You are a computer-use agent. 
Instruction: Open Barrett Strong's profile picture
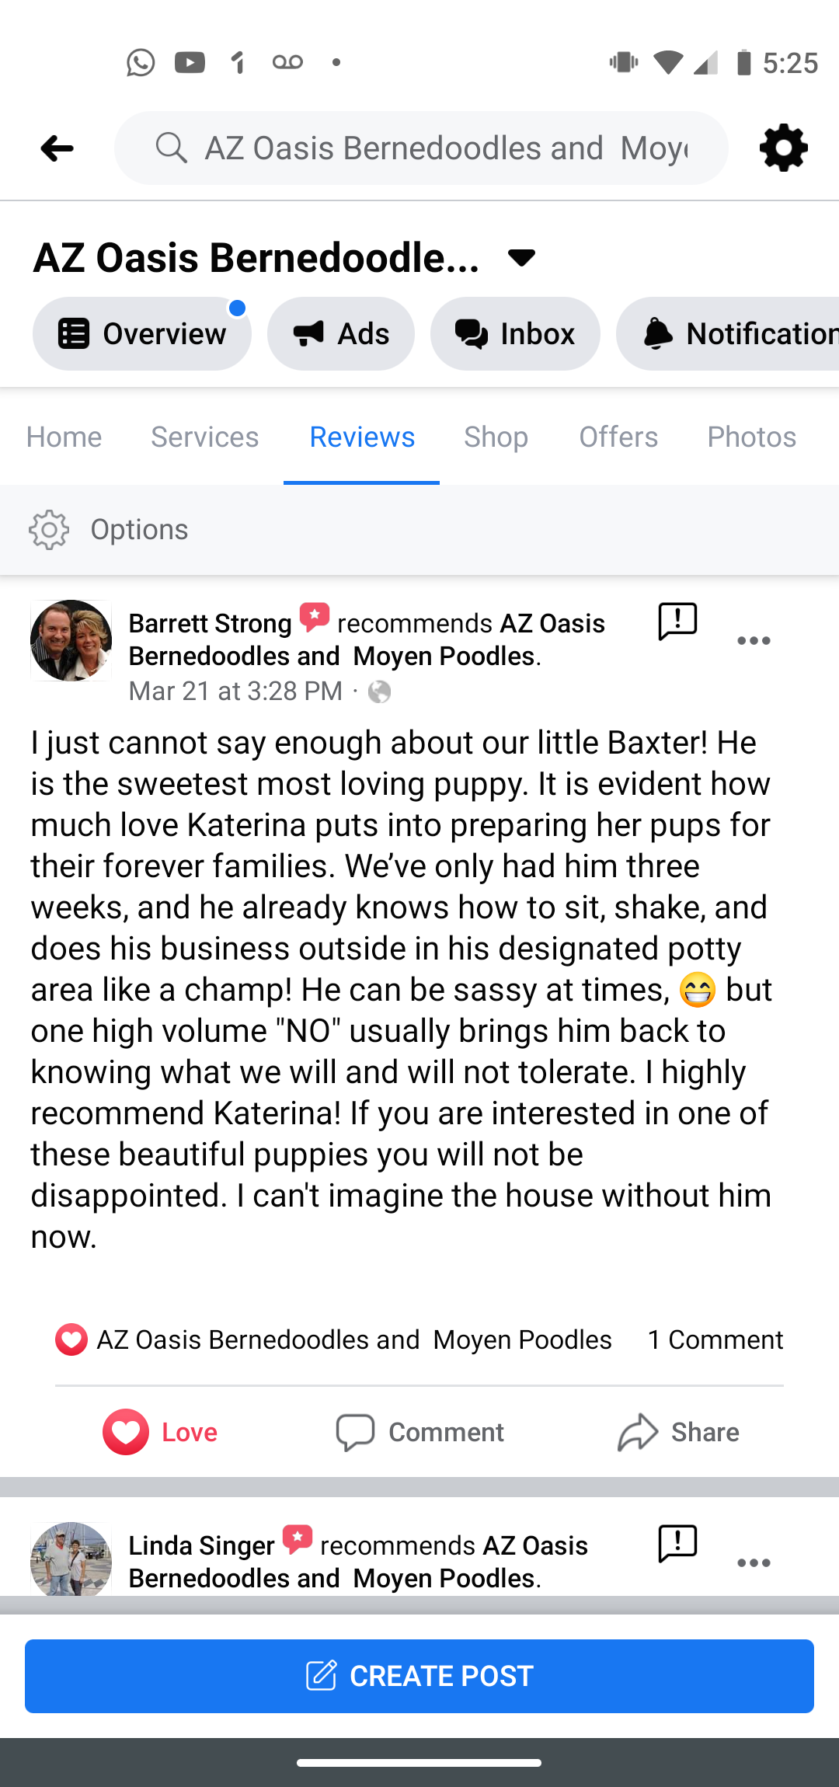(71, 641)
